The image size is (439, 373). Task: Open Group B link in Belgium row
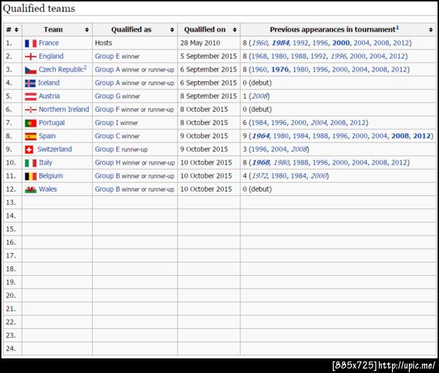click(108, 176)
